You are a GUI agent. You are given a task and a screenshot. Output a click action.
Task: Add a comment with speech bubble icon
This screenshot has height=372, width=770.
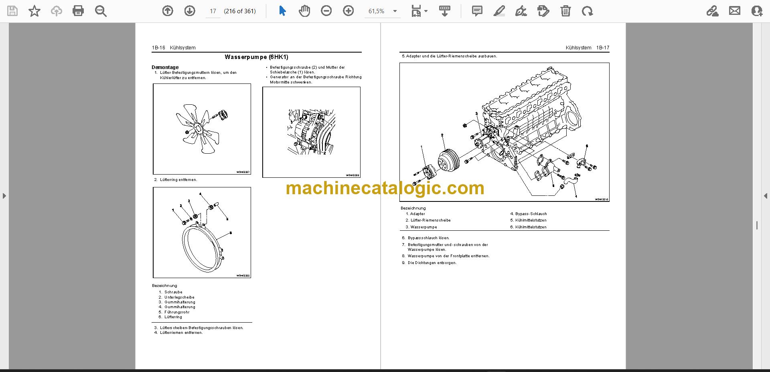(x=477, y=11)
